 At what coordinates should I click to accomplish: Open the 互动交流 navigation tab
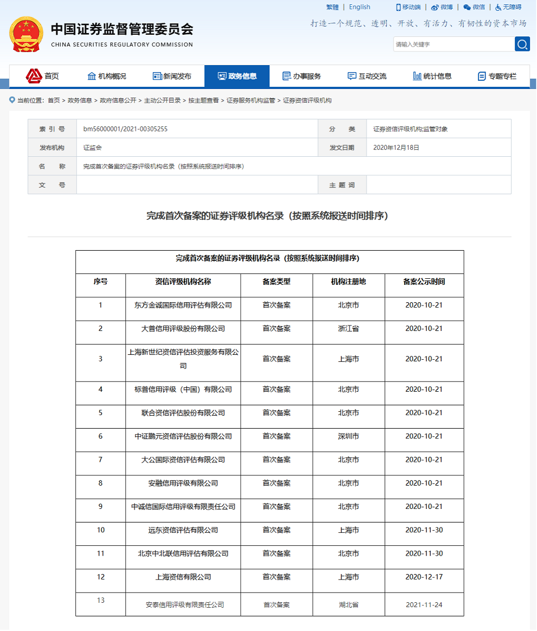click(x=367, y=76)
